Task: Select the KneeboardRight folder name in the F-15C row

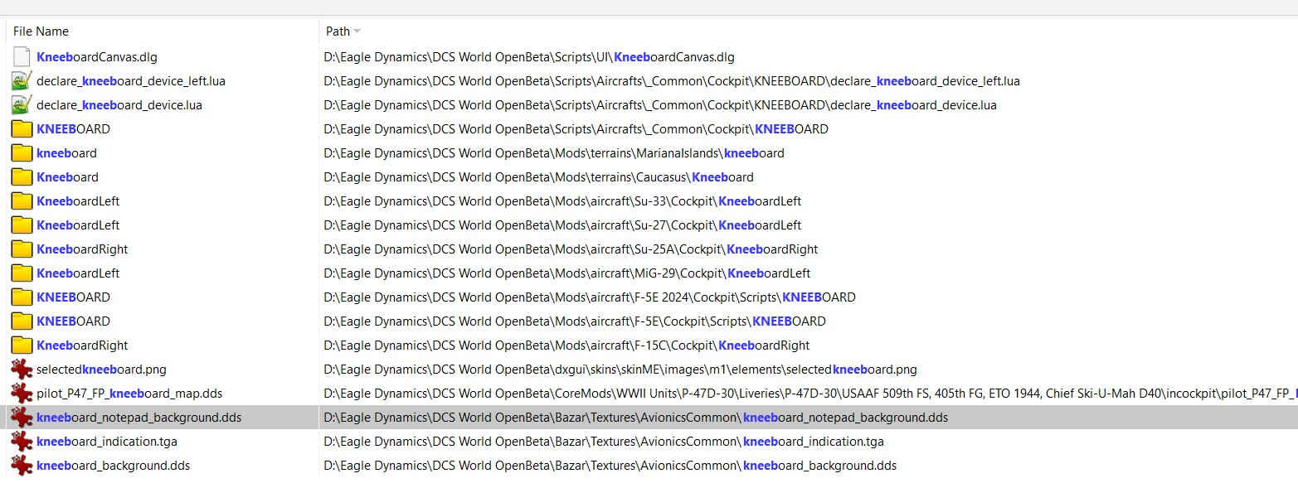Action: click(82, 345)
